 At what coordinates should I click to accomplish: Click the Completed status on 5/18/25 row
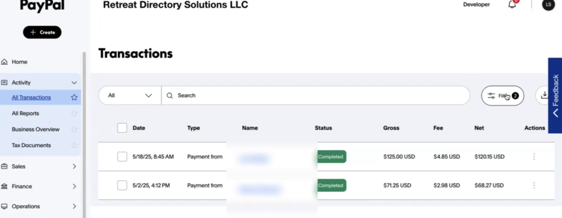[x=332, y=157]
